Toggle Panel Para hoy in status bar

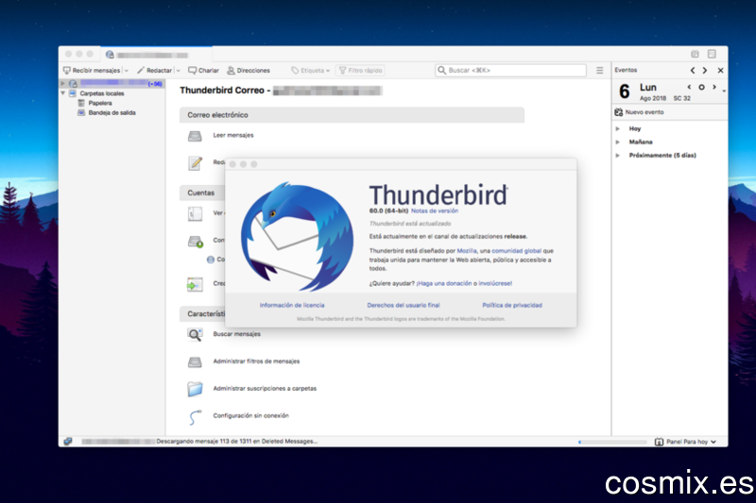coord(685,442)
